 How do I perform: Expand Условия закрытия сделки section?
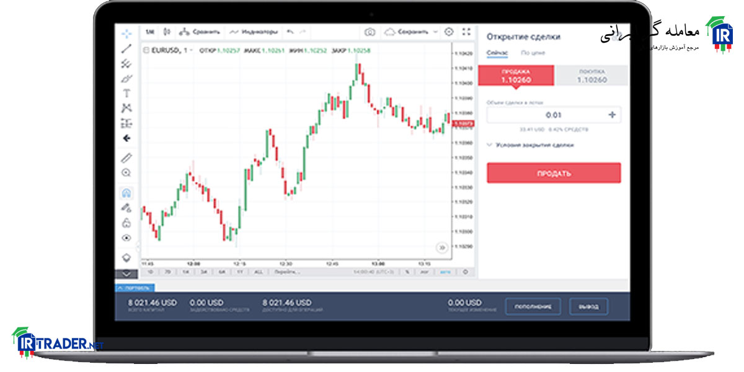click(531, 144)
